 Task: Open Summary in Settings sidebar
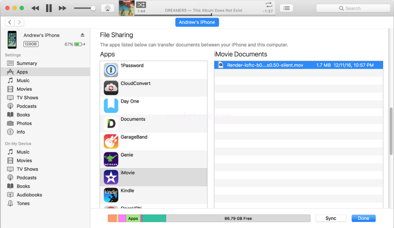[27, 63]
